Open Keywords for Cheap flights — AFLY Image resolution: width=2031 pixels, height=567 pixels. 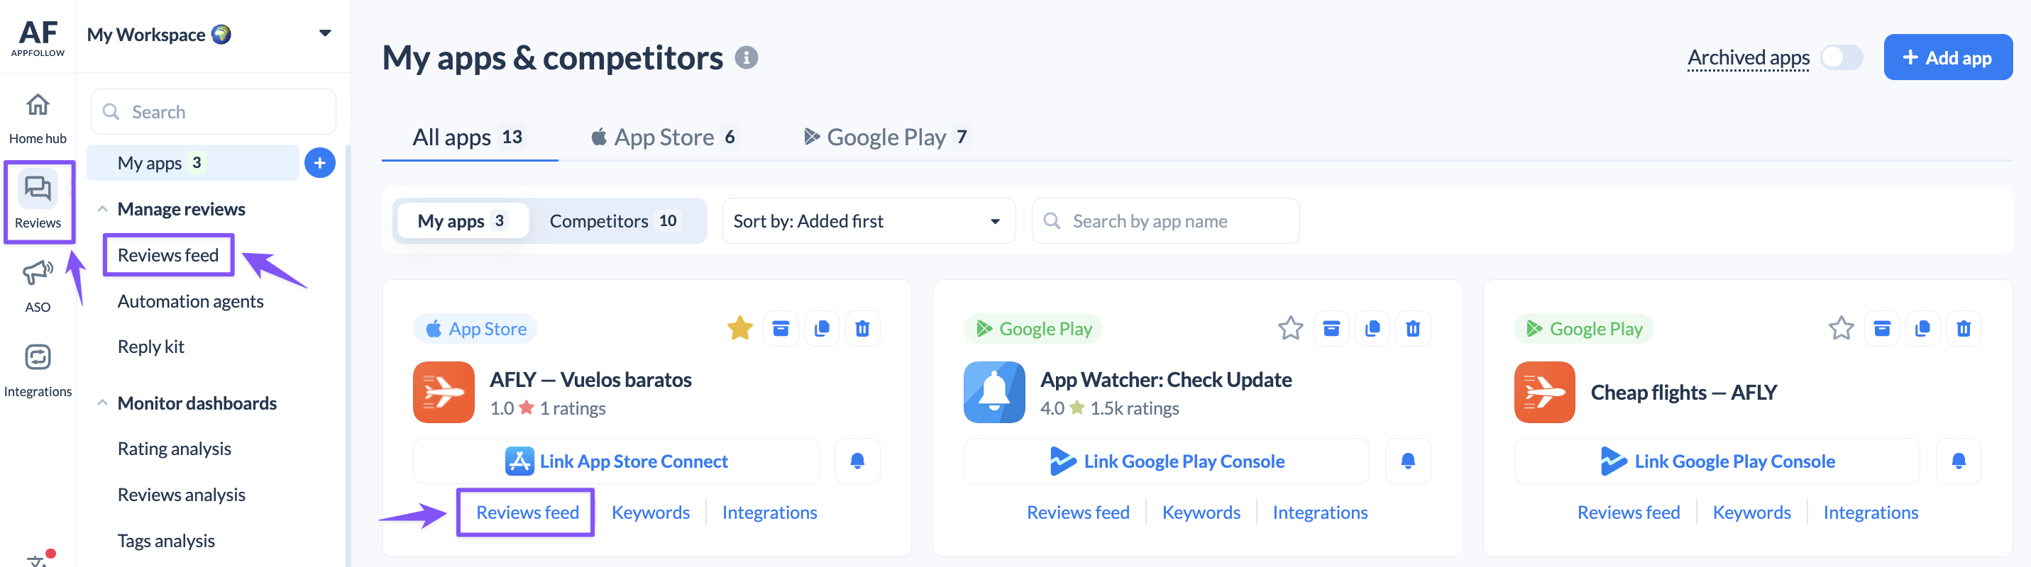click(x=1751, y=512)
